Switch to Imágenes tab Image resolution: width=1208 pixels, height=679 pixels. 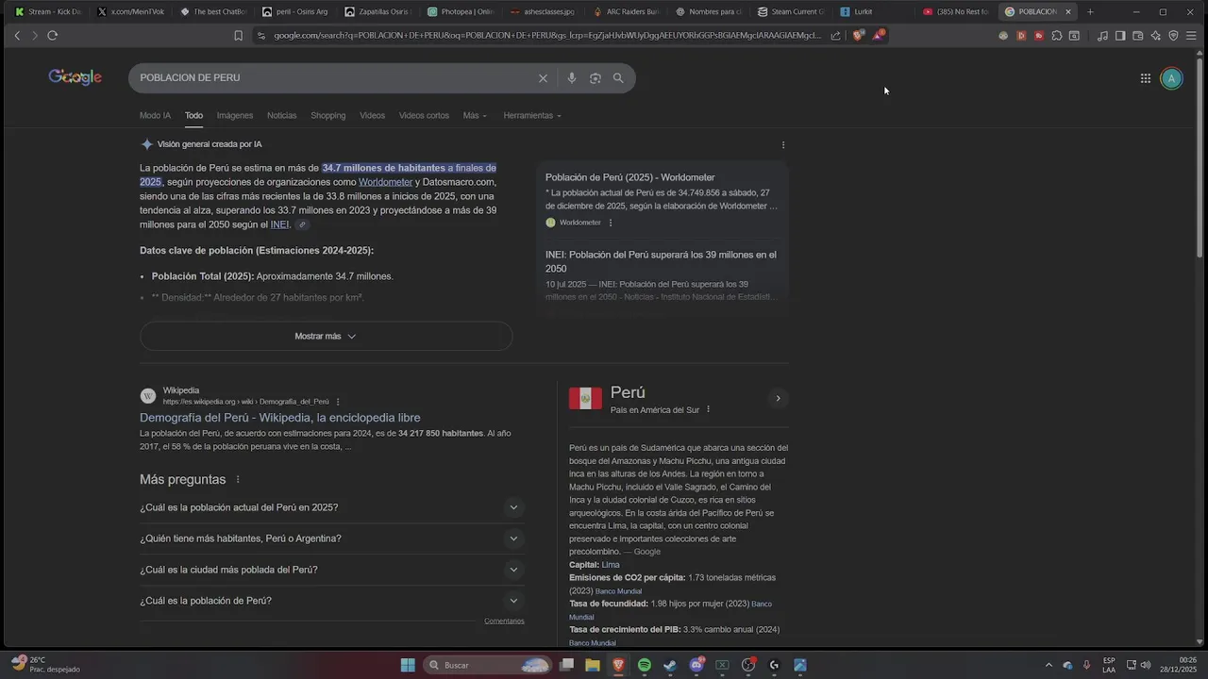[x=235, y=116]
